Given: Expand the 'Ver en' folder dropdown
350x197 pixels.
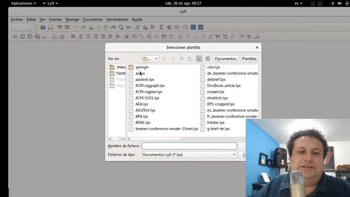Looking at the screenshot, I should (150, 59).
